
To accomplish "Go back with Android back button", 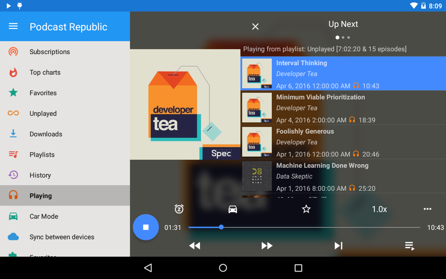I will pos(148,268).
